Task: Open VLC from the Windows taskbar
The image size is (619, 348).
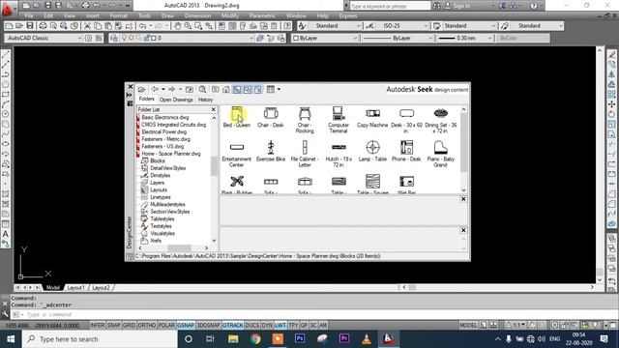Action: (367, 339)
